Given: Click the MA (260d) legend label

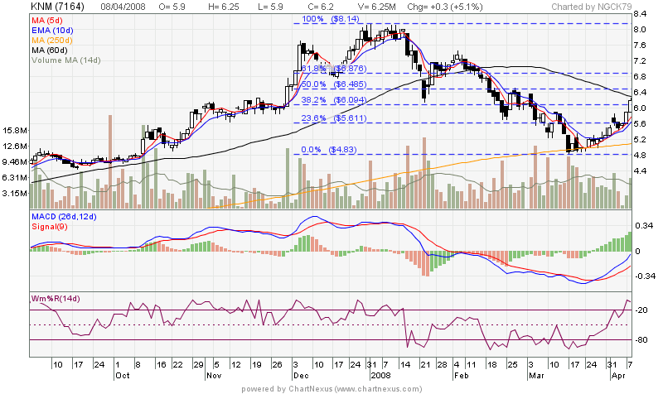Looking at the screenshot, I should coord(52,41).
